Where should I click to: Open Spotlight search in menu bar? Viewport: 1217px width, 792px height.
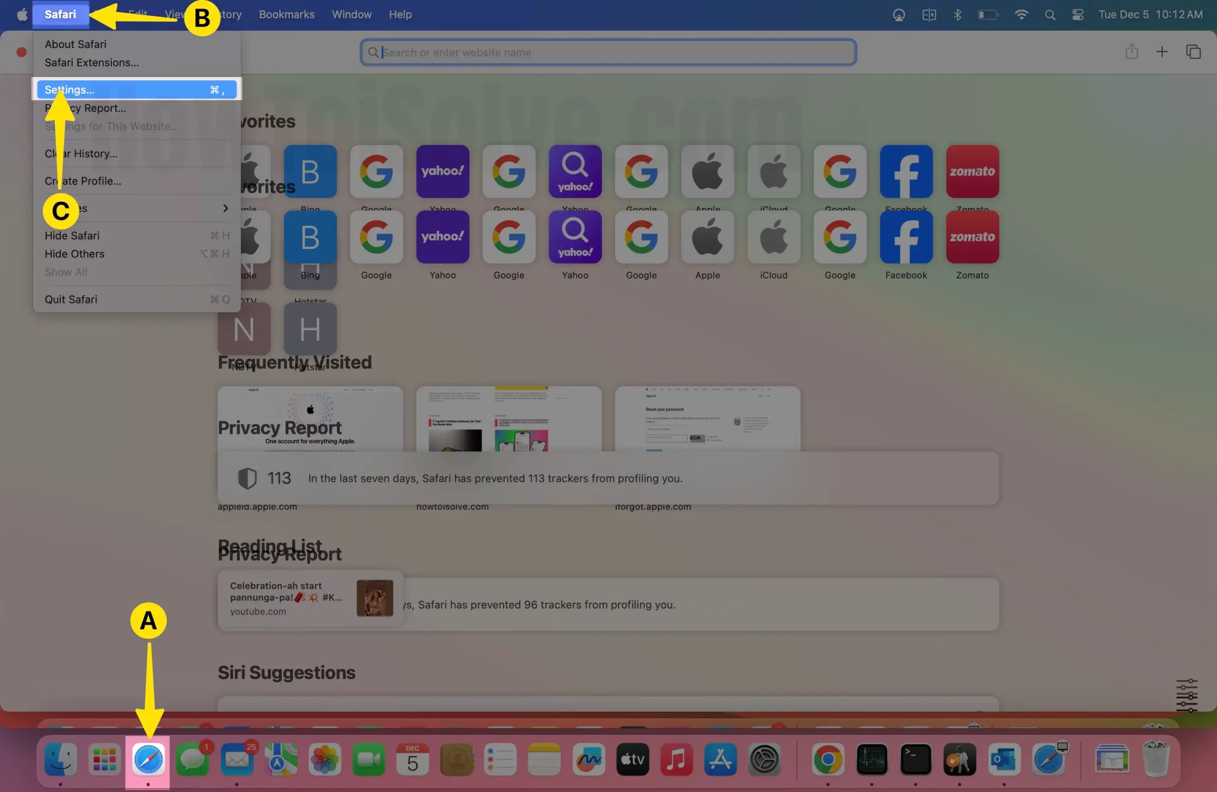tap(1050, 15)
